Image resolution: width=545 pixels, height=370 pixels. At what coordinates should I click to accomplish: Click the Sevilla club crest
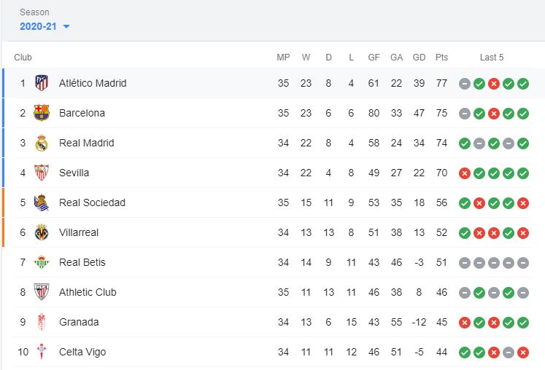pyautogui.click(x=42, y=173)
